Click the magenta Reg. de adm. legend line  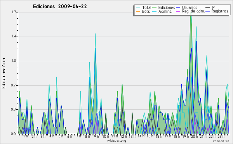click(x=178, y=11)
